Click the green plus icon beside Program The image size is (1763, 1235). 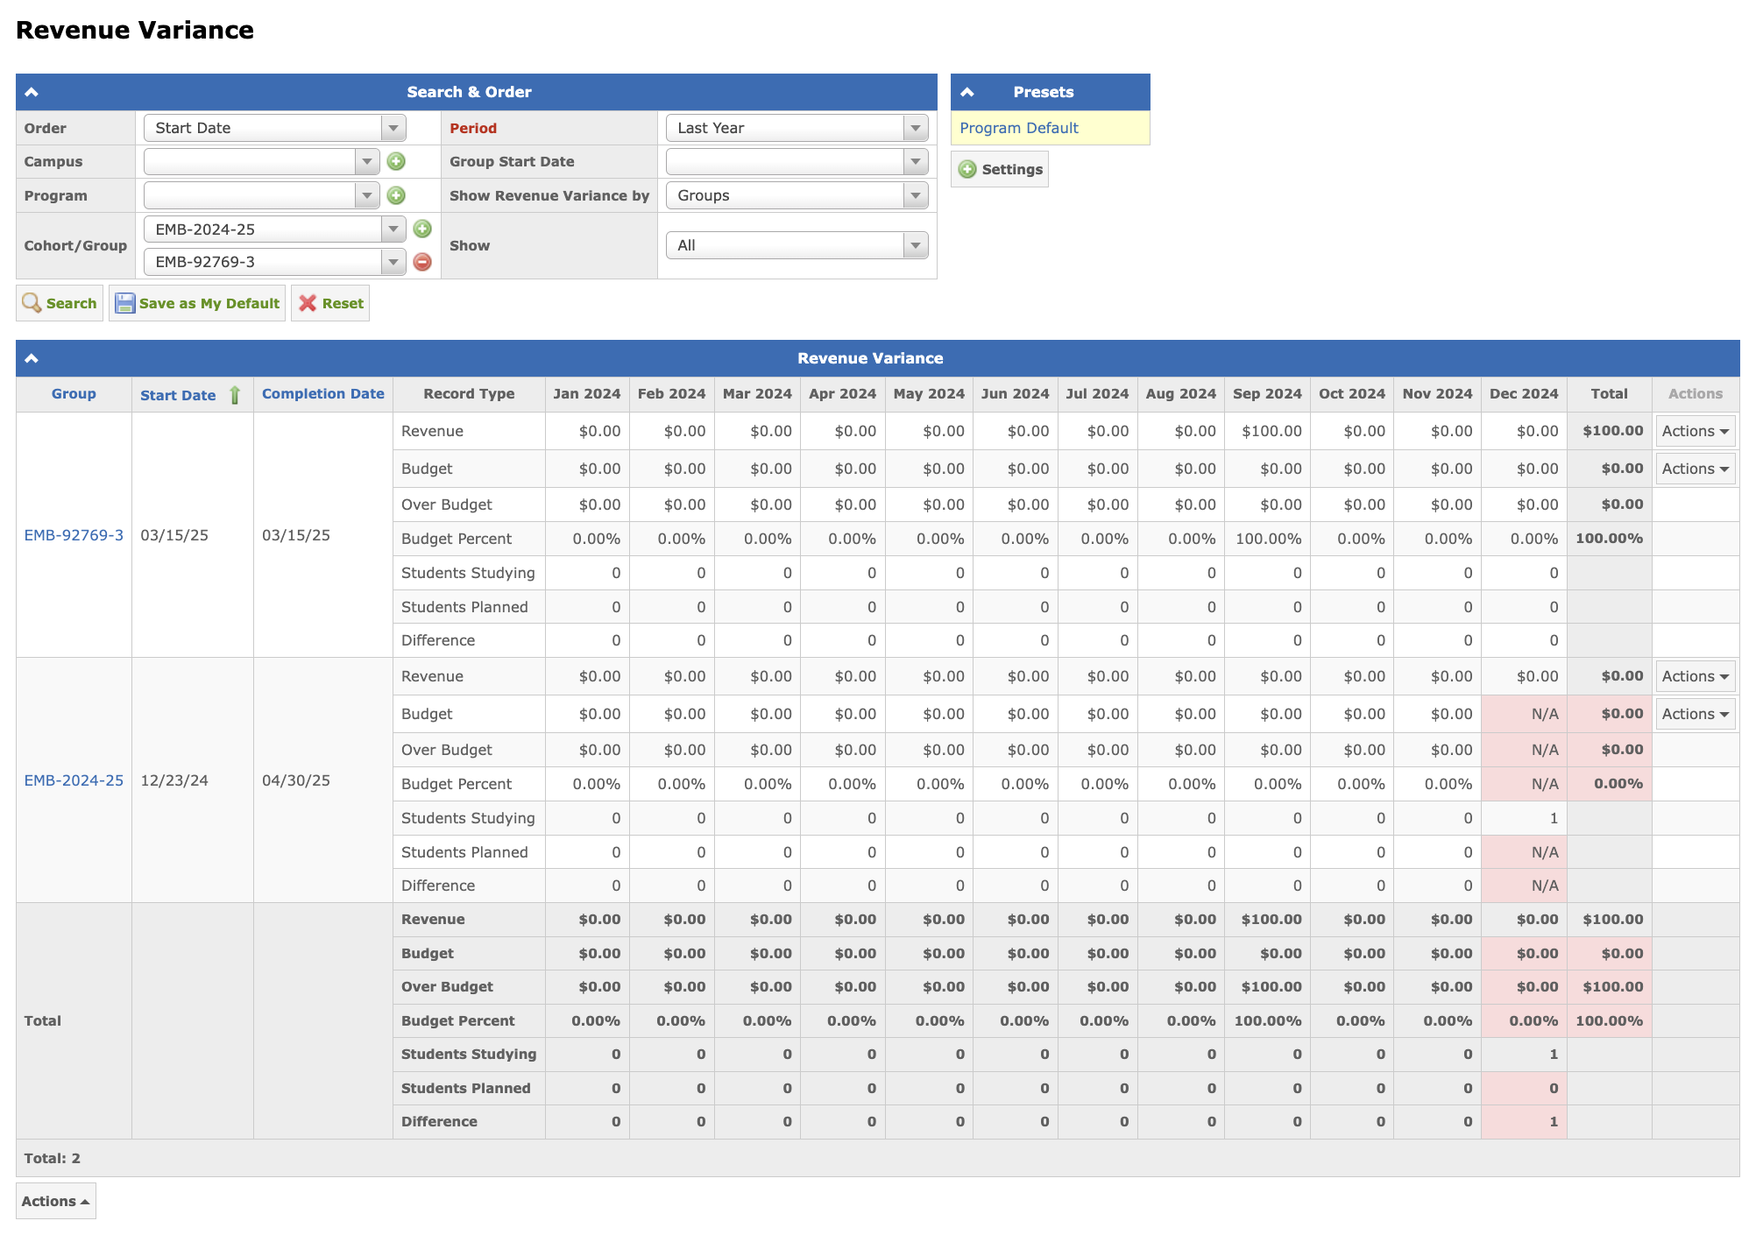click(396, 195)
